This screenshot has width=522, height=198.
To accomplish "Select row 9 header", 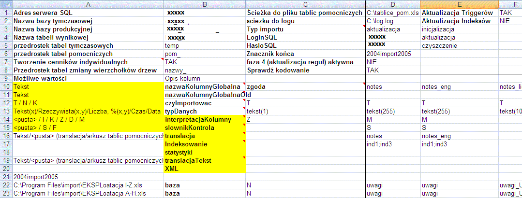I will (x=6, y=79).
